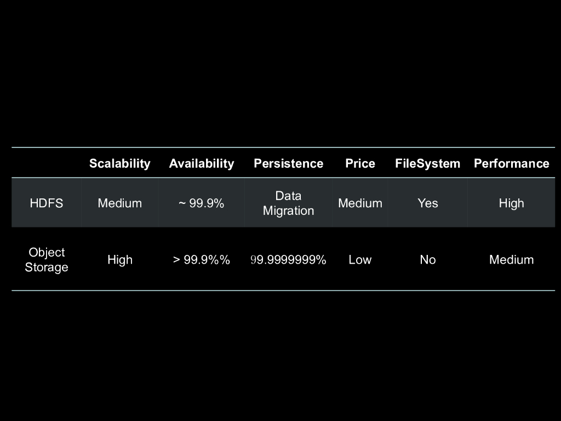Click HDFS Performance cell showing High
The height and width of the screenshot is (421, 561).
coord(511,203)
